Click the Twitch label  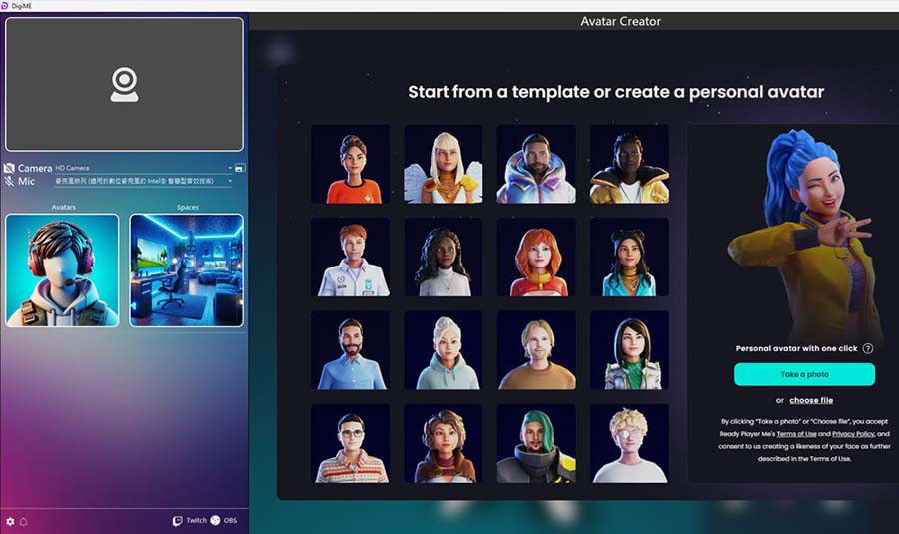(x=196, y=520)
